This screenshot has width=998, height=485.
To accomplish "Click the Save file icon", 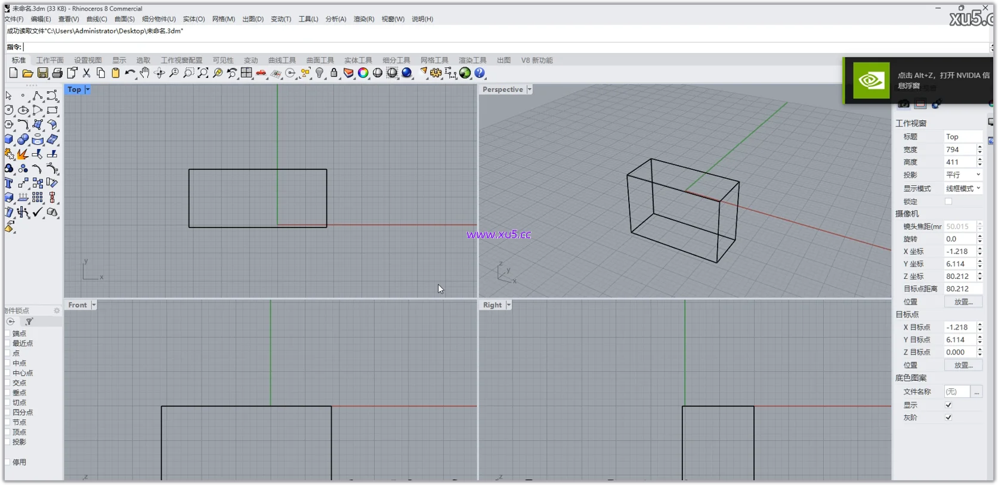I will [42, 73].
